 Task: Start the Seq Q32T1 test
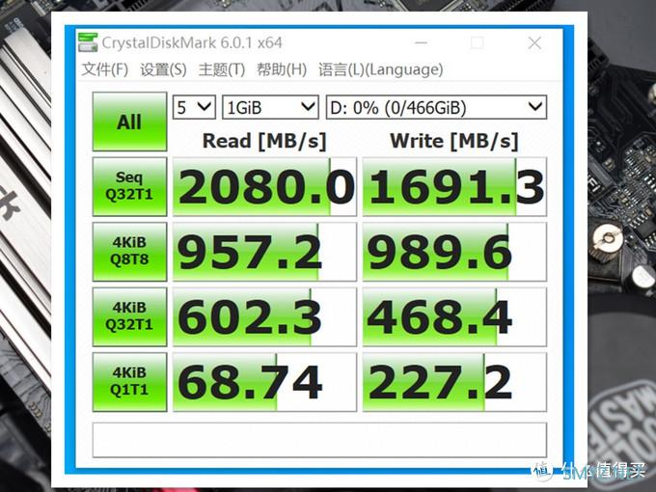129,186
